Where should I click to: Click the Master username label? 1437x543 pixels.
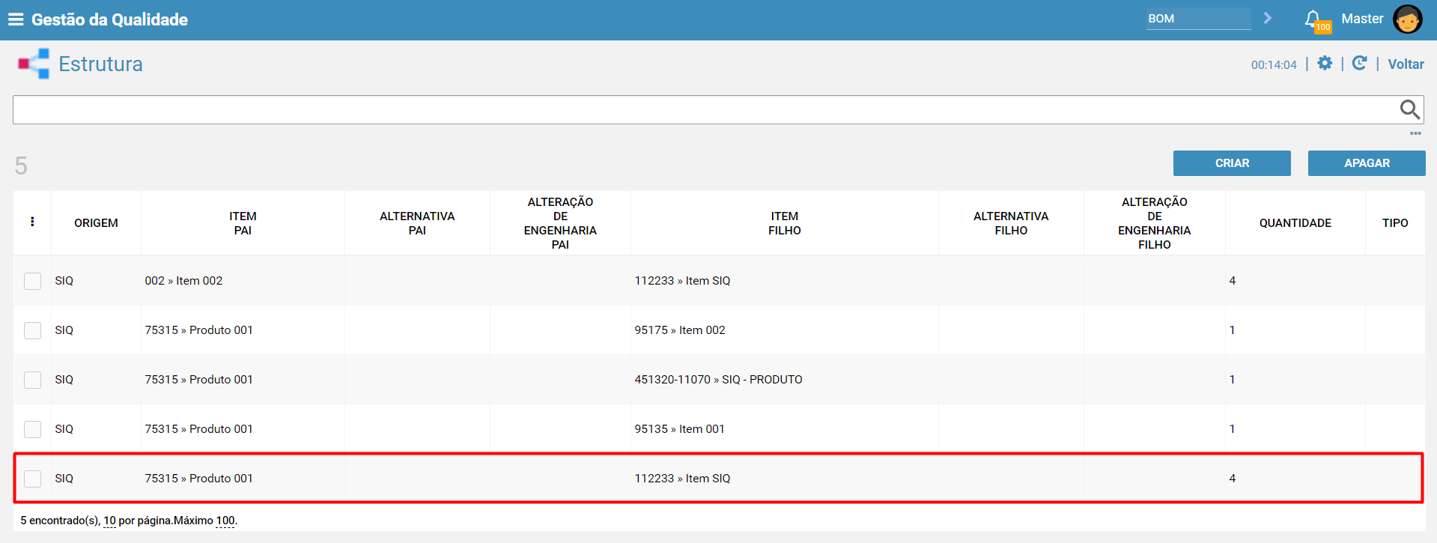(x=1362, y=19)
